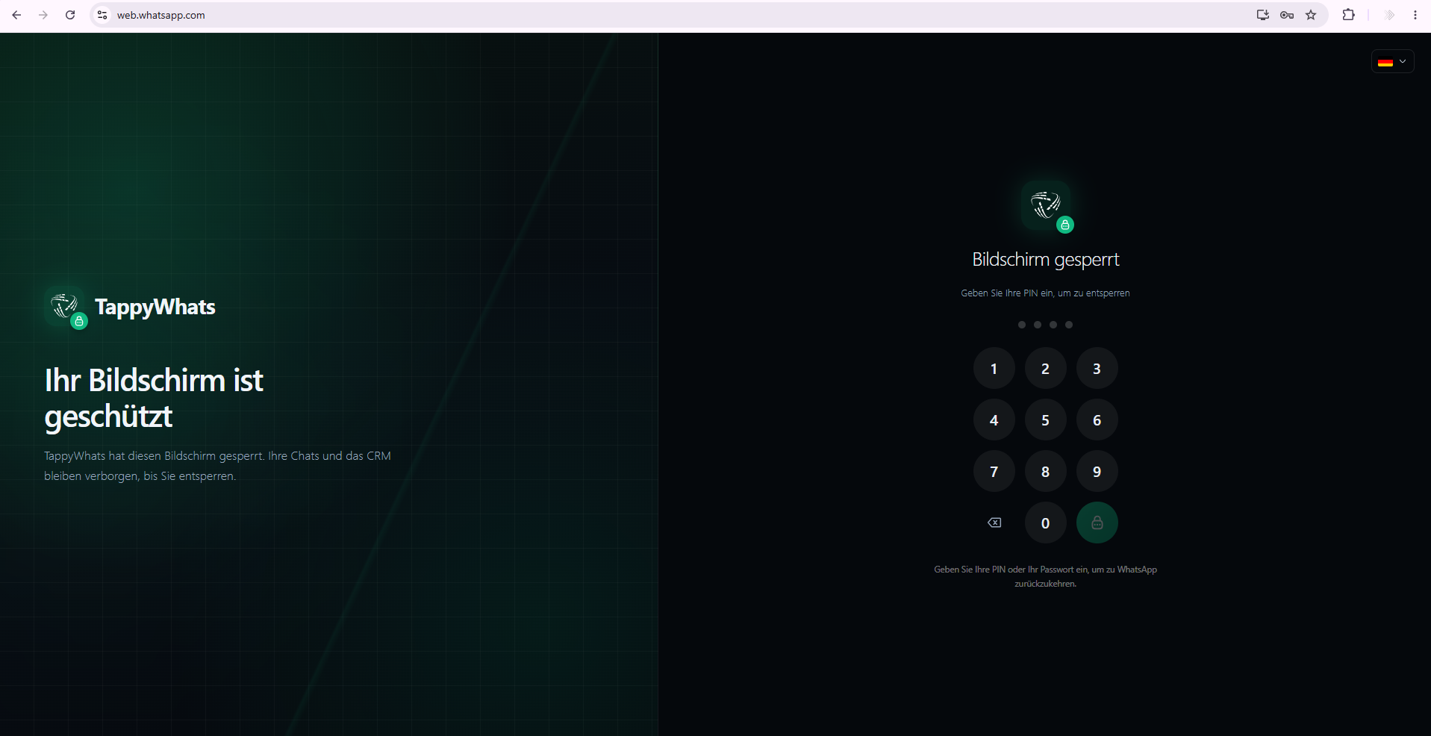Tap keypad digit 5
This screenshot has height=736, width=1431.
point(1045,420)
